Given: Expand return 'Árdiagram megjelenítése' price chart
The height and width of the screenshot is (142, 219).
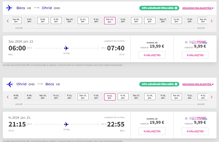Looking at the screenshot, I should pos(198,84).
